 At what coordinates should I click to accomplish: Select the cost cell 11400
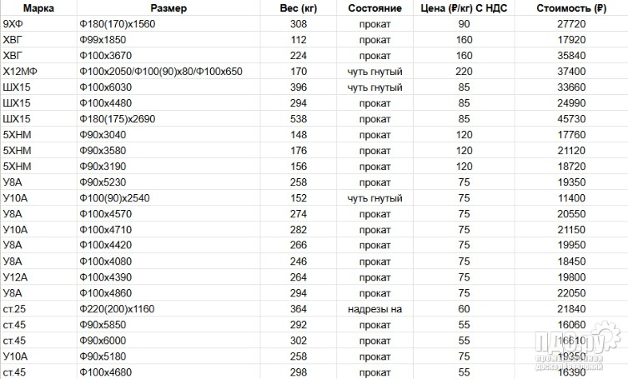[x=572, y=198]
